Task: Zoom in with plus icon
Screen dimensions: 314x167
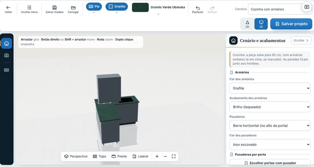Action: pos(157,156)
